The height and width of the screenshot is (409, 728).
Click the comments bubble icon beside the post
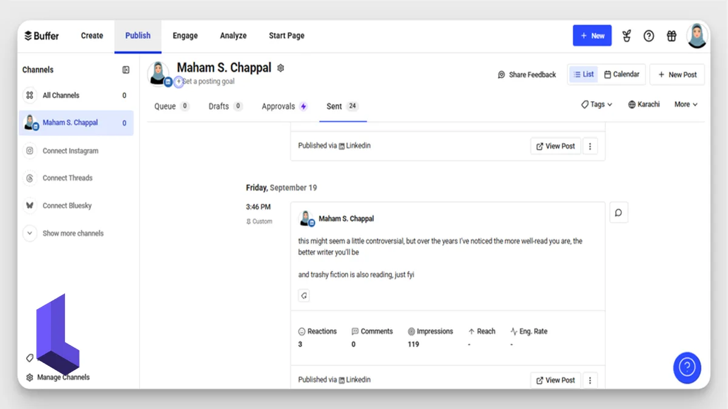619,212
